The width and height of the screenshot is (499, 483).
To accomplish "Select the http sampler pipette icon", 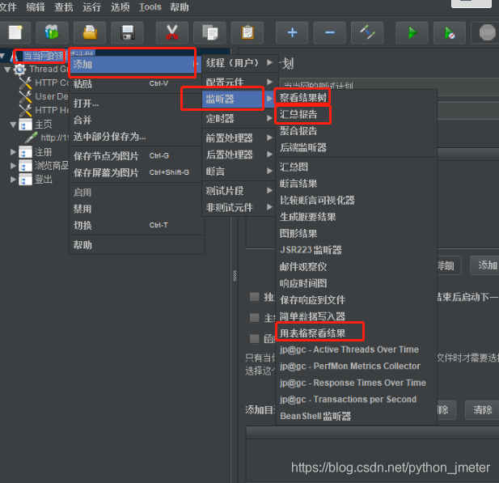I will click(32, 138).
